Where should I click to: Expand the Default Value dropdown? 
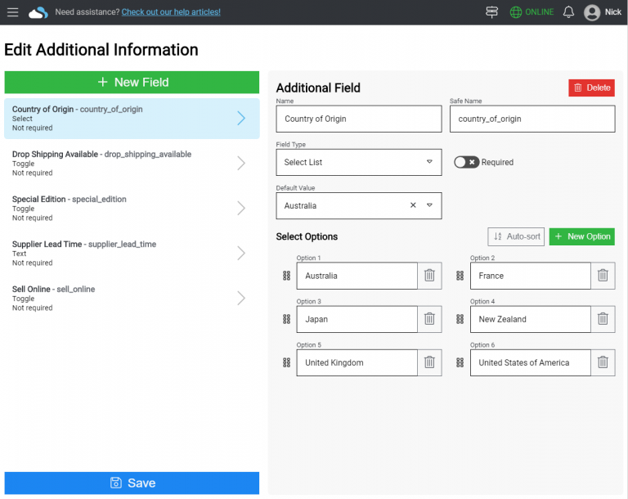(x=429, y=205)
